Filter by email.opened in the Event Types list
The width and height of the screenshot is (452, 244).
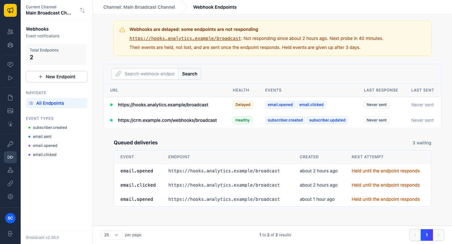45,146
